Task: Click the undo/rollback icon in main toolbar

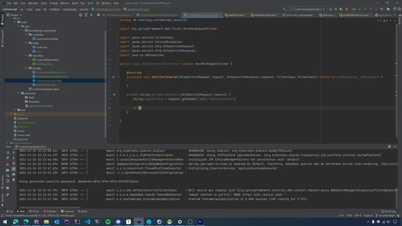Action: click(x=381, y=9)
